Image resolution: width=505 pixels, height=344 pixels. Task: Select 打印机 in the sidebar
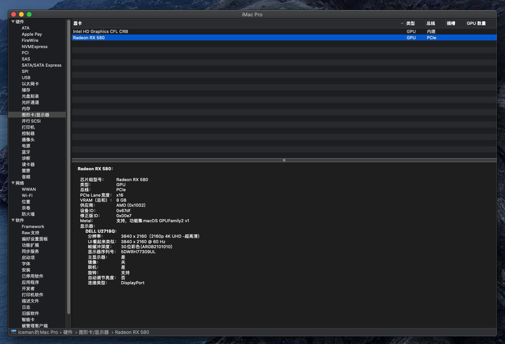[28, 127]
